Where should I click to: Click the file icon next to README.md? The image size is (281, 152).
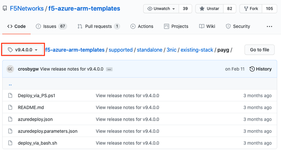coord(11,107)
